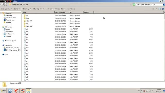Open the Упорядочить menu

click(6, 9)
